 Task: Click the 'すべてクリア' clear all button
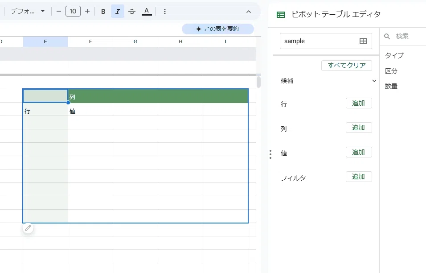347,66
